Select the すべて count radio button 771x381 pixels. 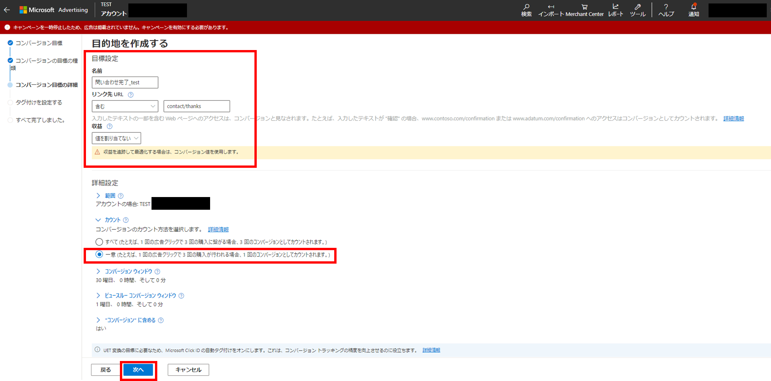pos(99,242)
